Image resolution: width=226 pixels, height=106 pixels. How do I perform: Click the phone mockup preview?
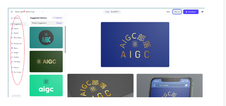(169, 86)
